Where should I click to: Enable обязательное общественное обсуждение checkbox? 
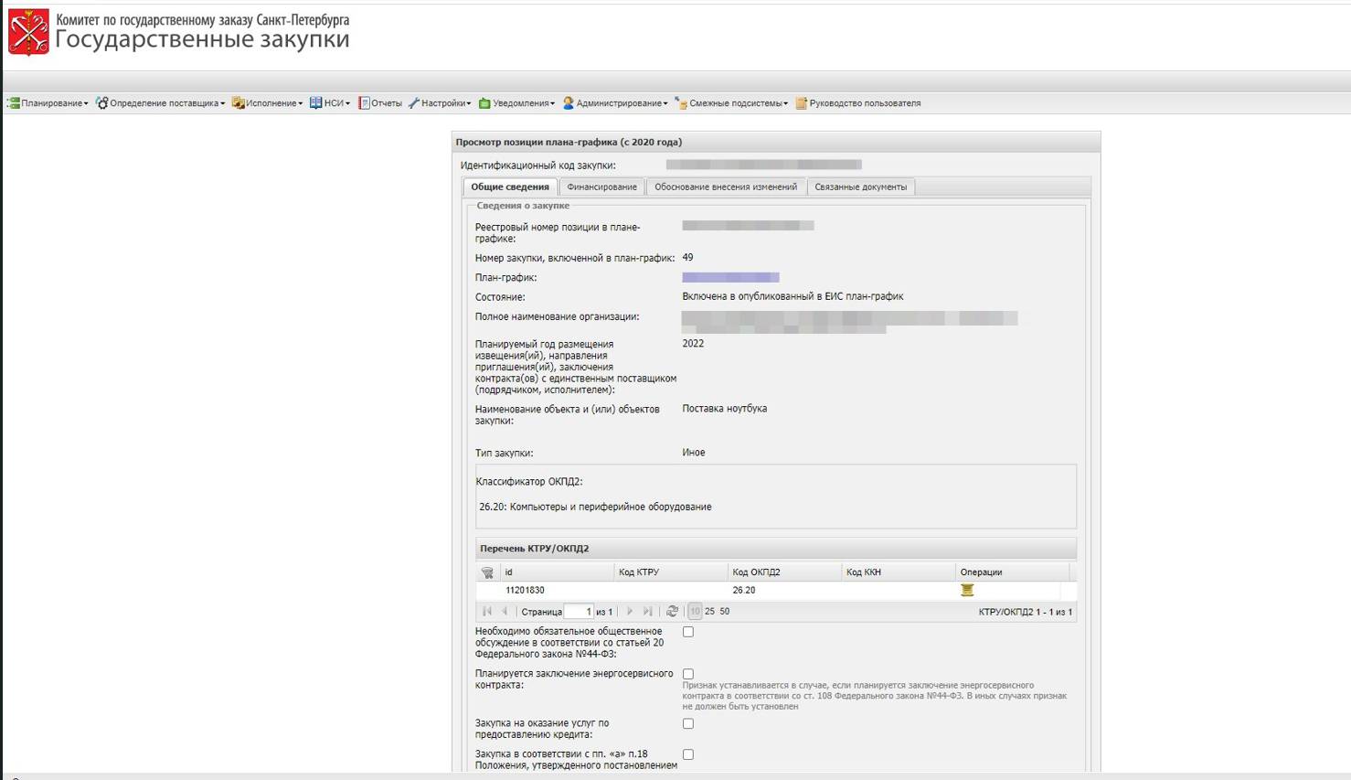click(687, 631)
